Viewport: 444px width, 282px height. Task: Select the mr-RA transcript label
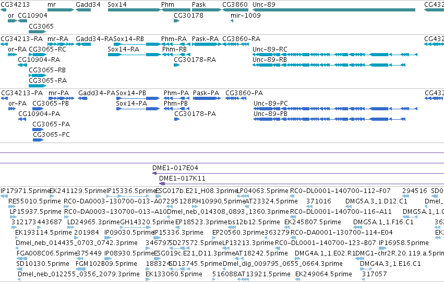point(58,39)
